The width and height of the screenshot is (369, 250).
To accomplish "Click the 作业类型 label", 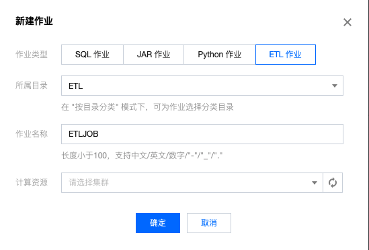I will pos(32,55).
